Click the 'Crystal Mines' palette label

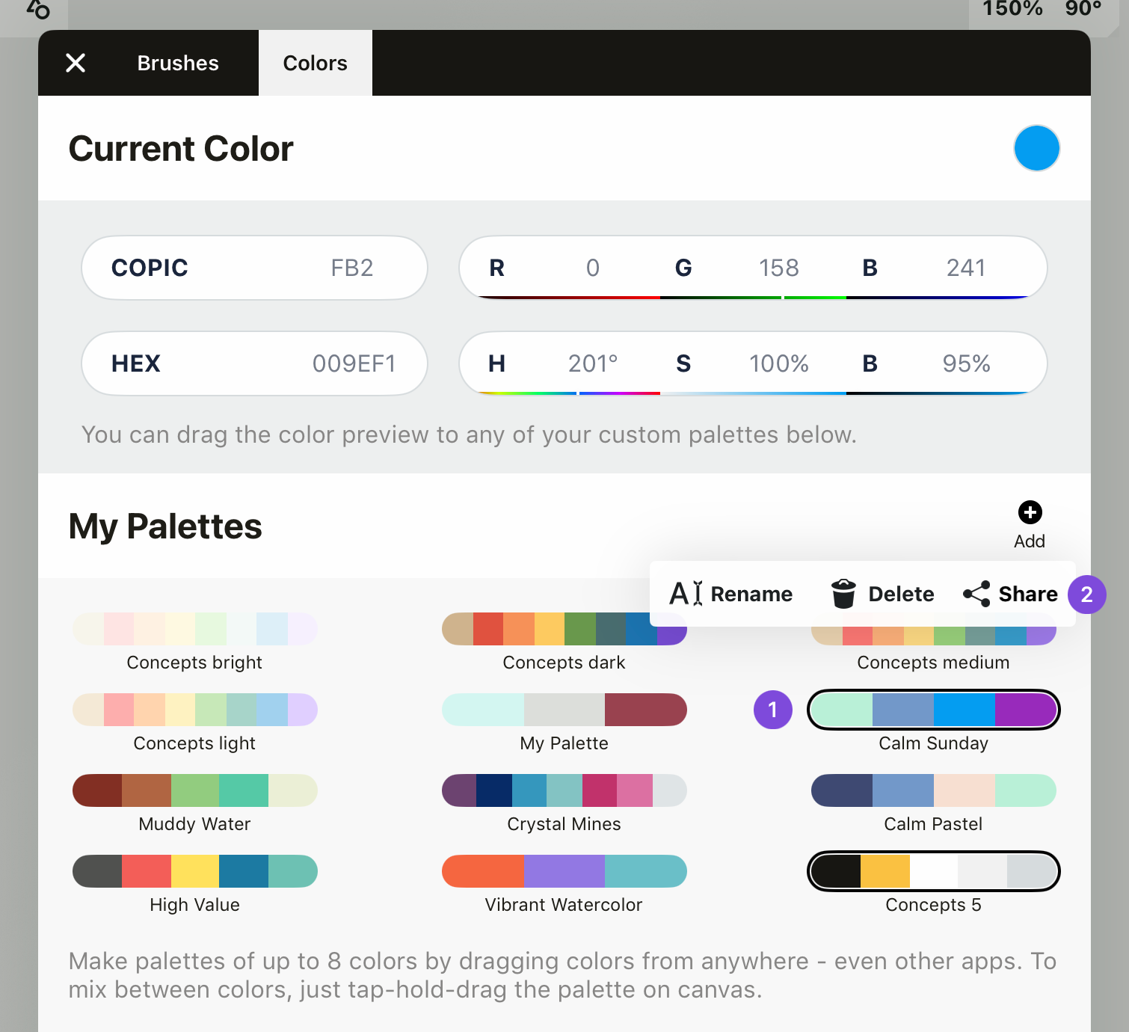pos(564,824)
